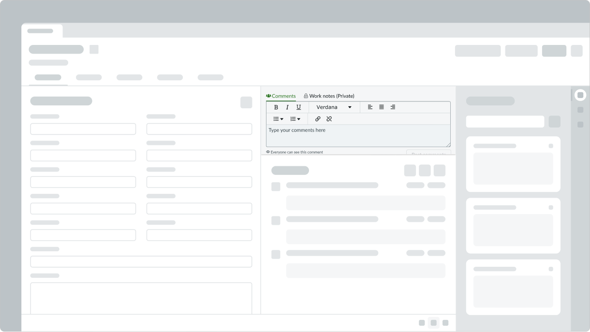Align comment text to the left
Viewport: 590px width, 332px height.
tap(370, 107)
